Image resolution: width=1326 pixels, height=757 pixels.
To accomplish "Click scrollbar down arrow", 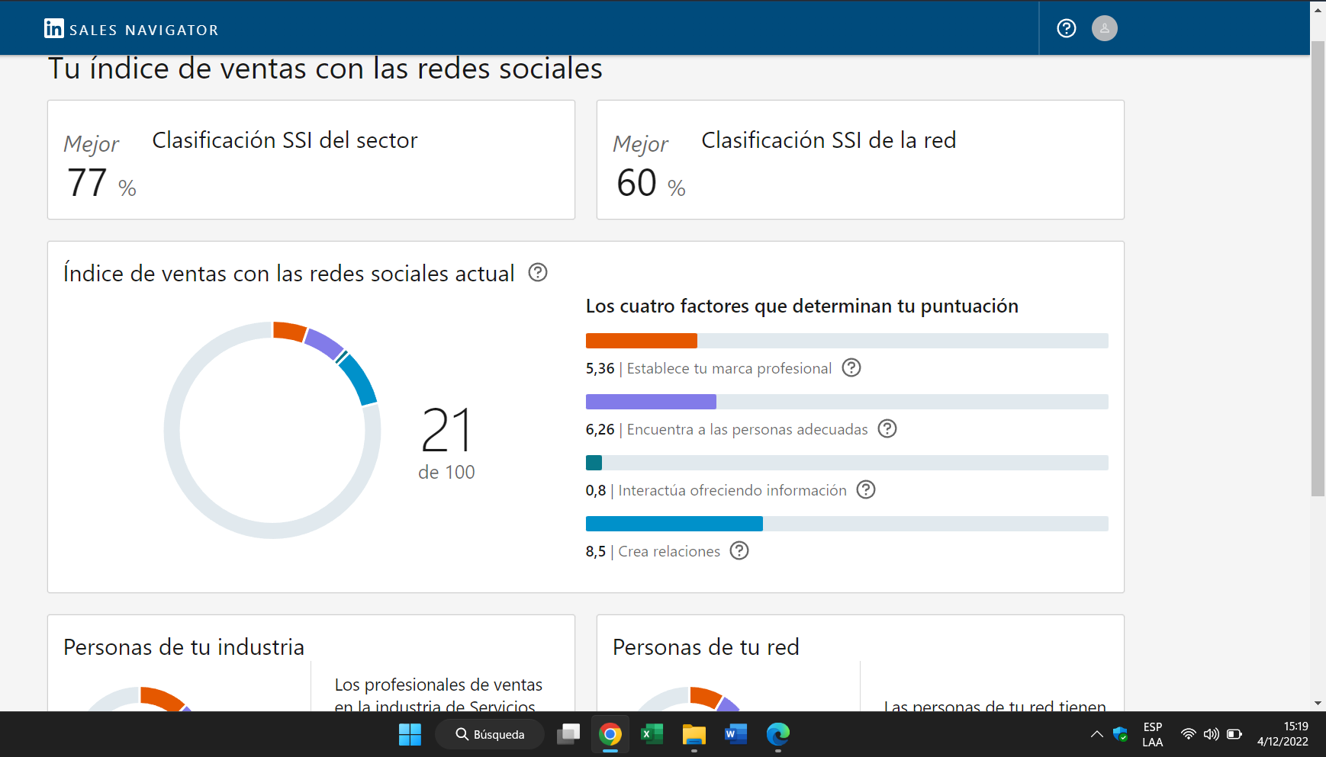I will coord(1318,703).
